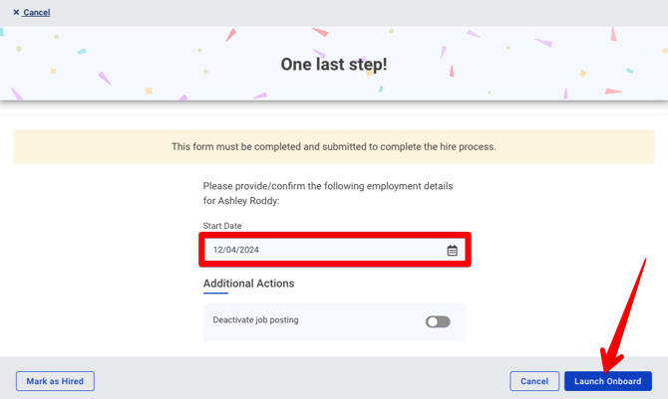Click the X icon beside top Cancel
Image resolution: width=668 pixels, height=399 pixels.
(x=16, y=13)
